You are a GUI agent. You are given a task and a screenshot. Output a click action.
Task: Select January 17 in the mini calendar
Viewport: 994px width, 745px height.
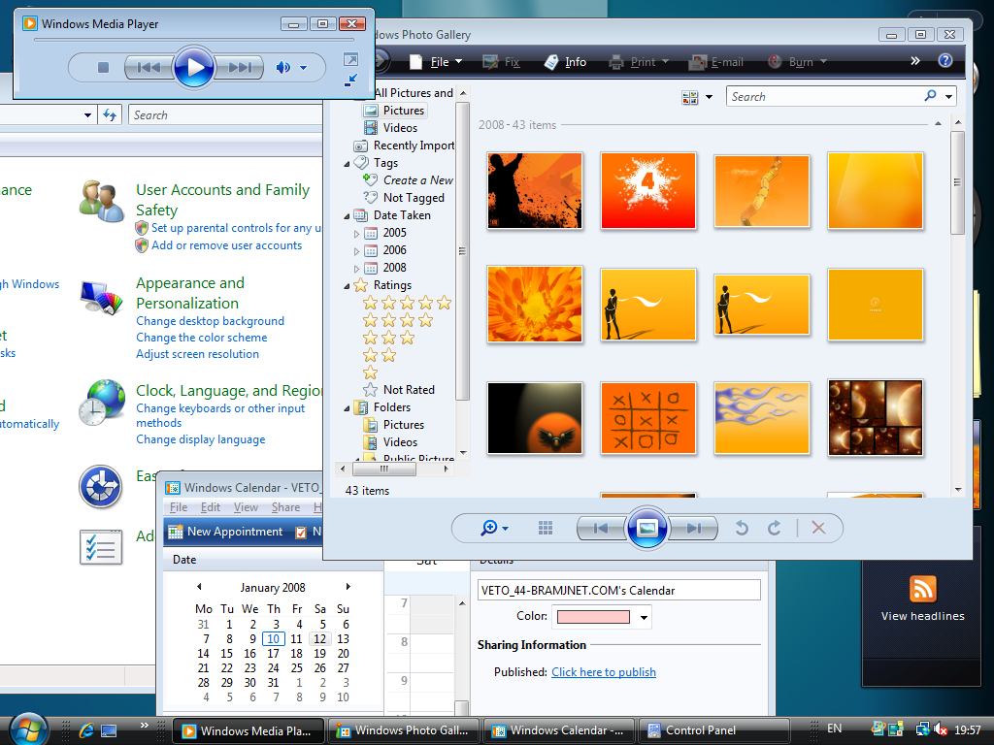(x=273, y=654)
